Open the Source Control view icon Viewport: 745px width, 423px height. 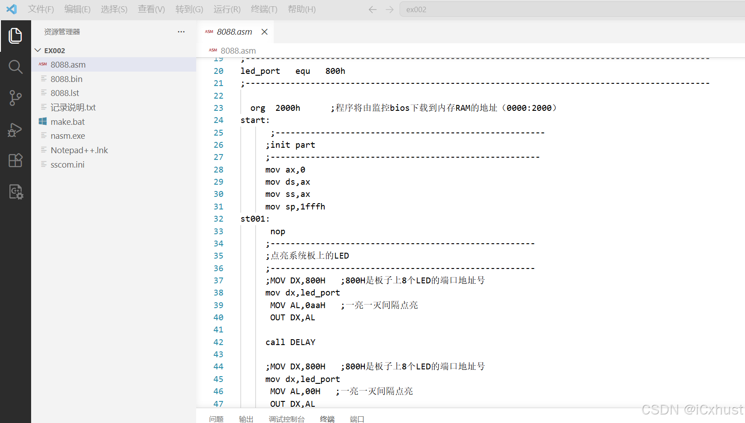[x=15, y=98]
